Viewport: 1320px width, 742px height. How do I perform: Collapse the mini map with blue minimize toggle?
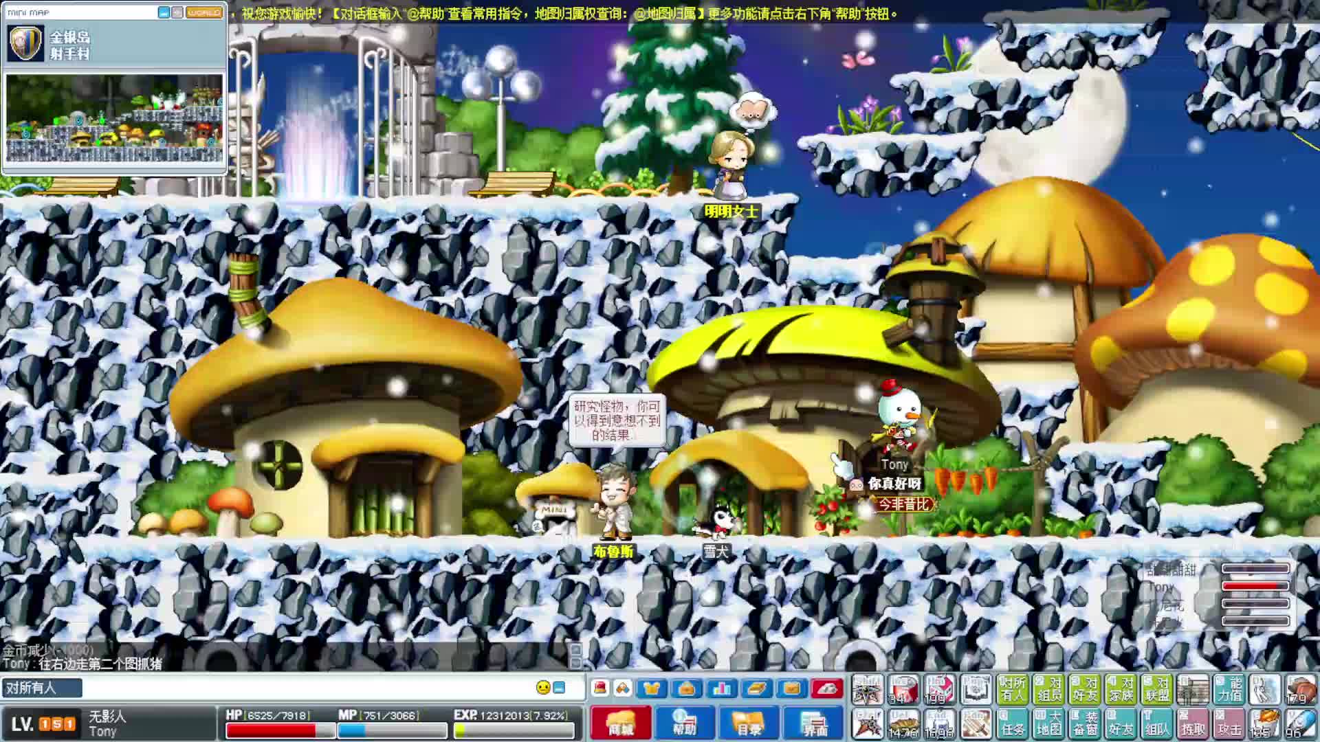(x=164, y=12)
